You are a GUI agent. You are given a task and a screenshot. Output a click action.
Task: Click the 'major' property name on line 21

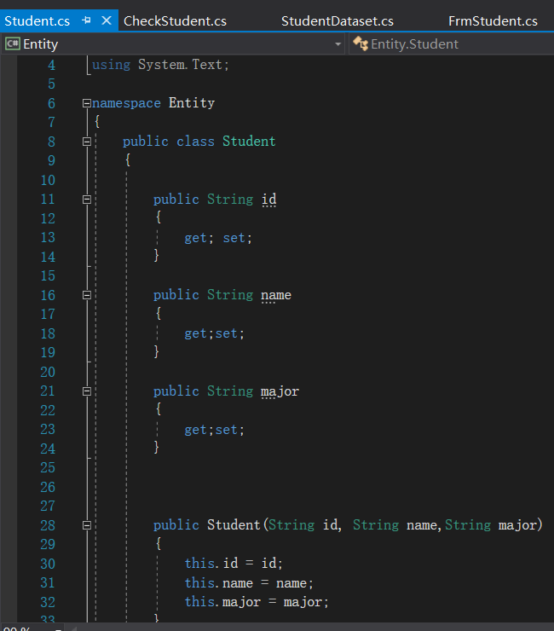click(280, 391)
